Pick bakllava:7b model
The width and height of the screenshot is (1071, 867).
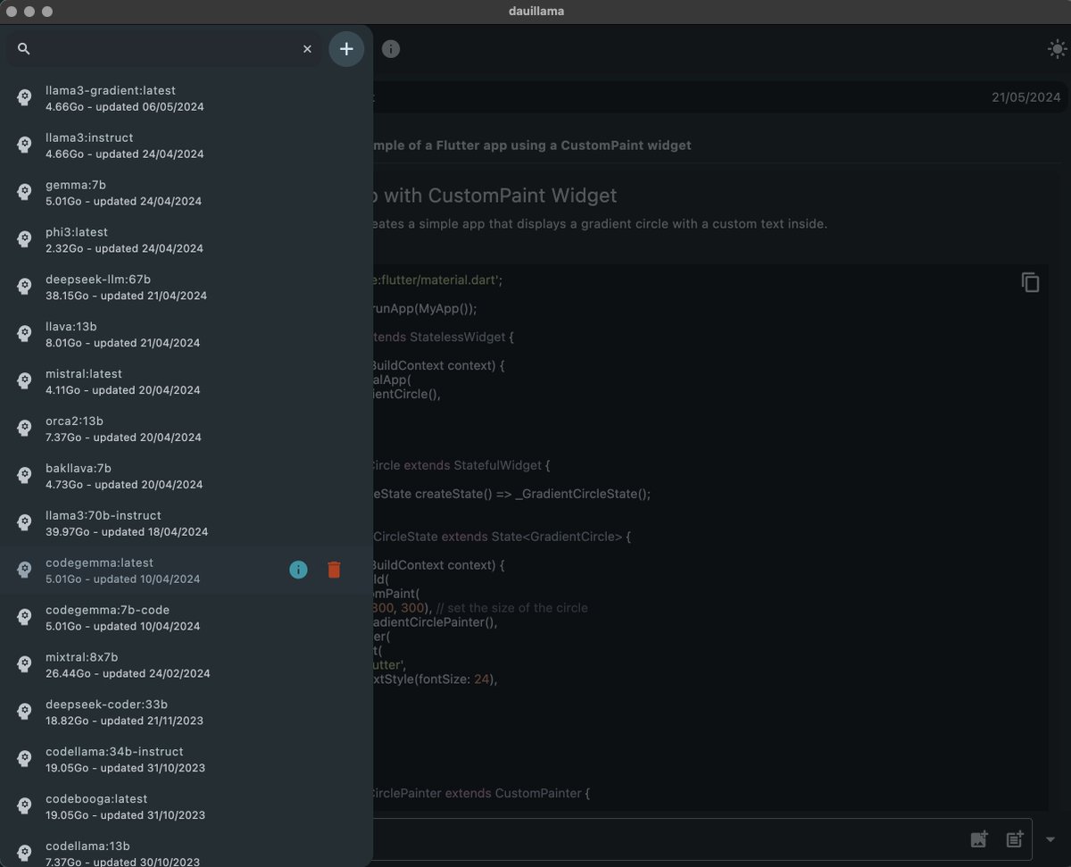coord(187,476)
